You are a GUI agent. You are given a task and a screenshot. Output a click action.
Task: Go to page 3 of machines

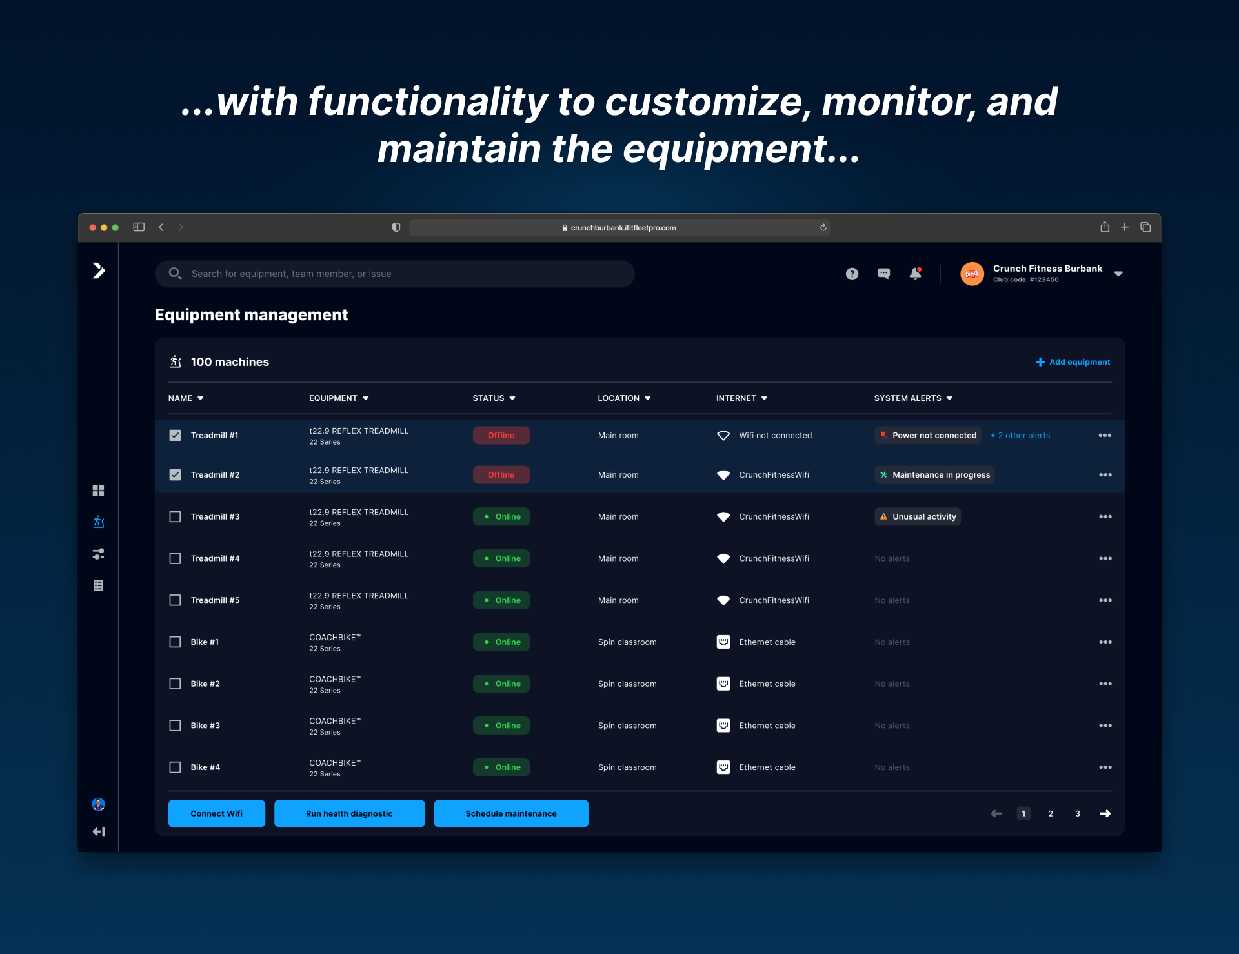(1077, 813)
